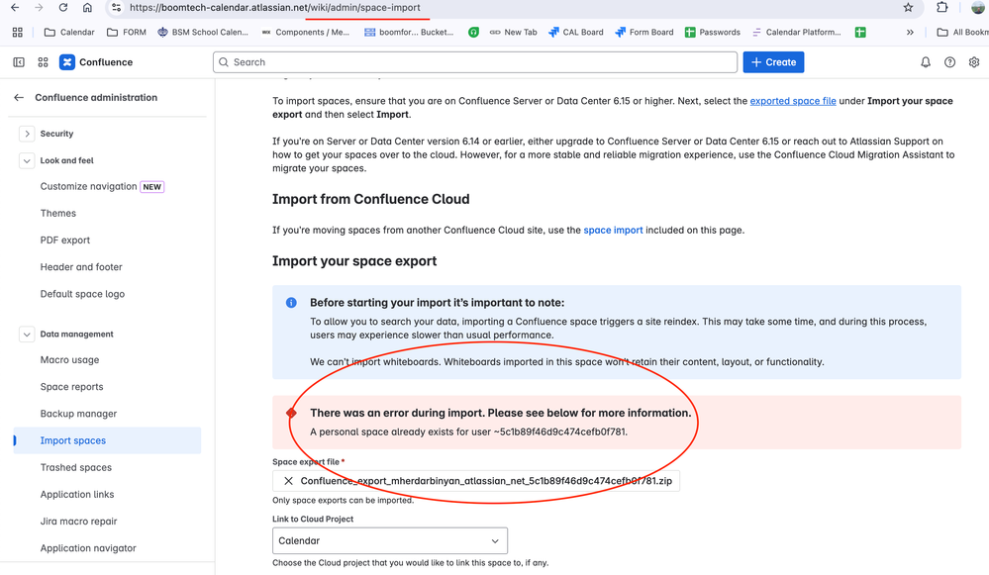Open the Form Board bookmark

(x=643, y=32)
